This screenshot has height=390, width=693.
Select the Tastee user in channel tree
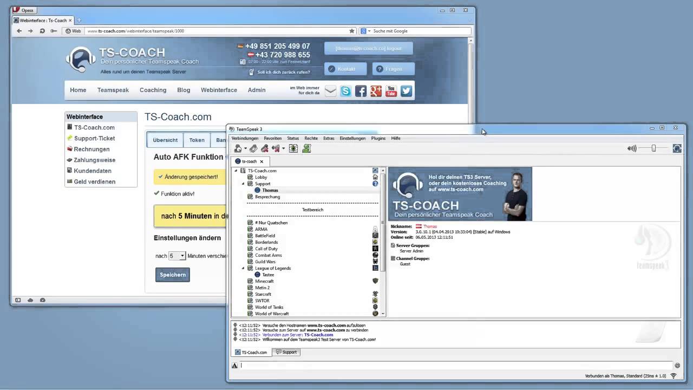pyautogui.click(x=268, y=275)
